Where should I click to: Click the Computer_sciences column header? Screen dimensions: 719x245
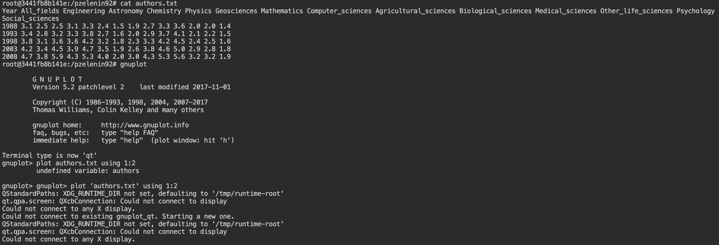tap(339, 11)
